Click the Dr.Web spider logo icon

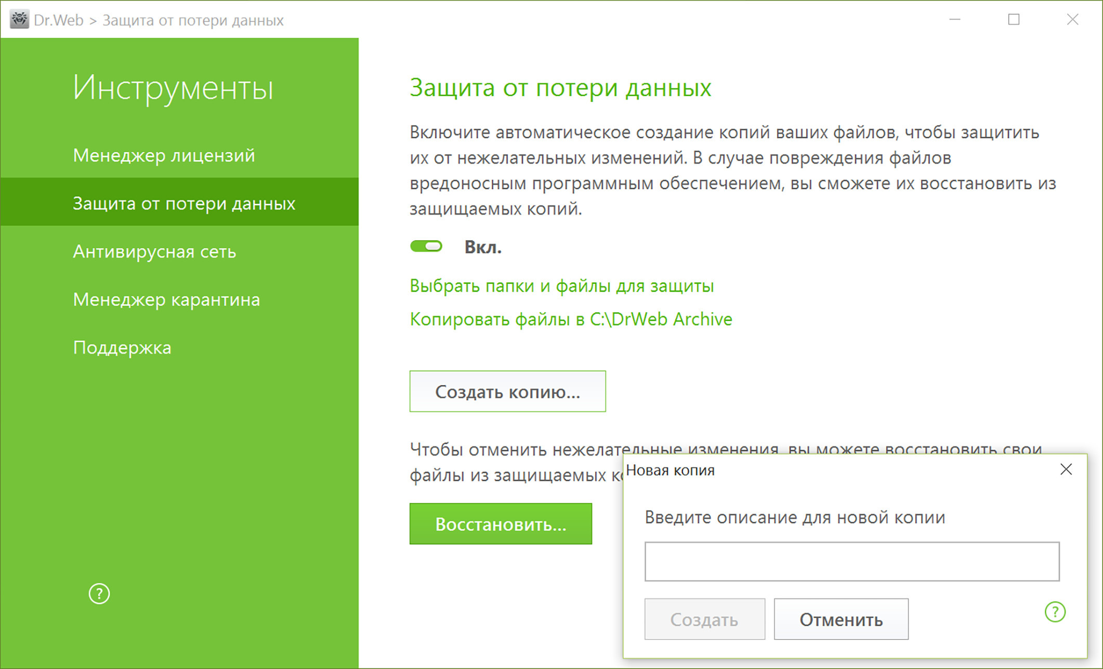click(19, 20)
